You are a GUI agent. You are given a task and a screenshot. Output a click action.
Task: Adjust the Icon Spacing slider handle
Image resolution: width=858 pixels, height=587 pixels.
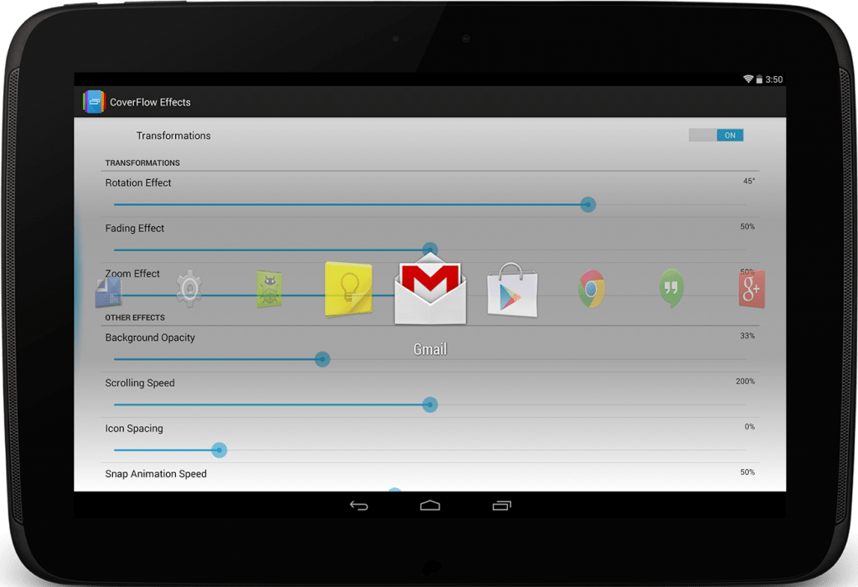pyautogui.click(x=219, y=451)
